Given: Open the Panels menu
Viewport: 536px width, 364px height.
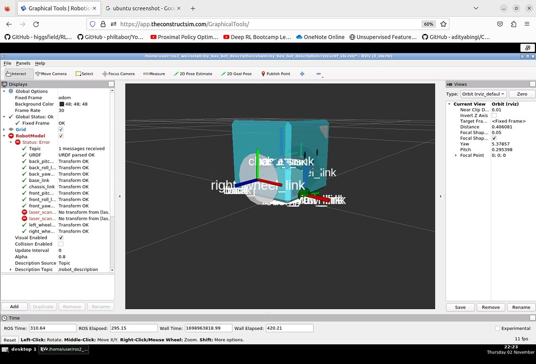Looking at the screenshot, I should point(23,63).
